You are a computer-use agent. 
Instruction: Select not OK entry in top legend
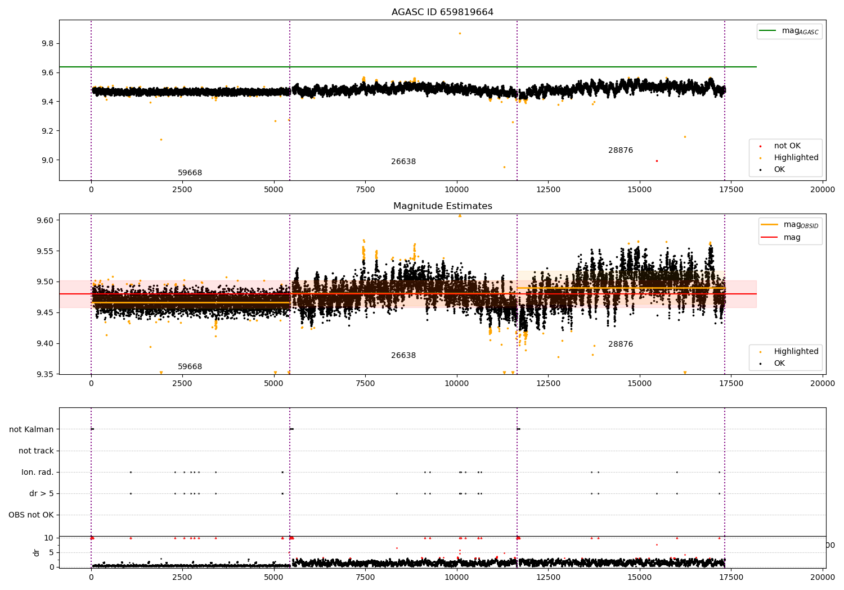(787, 146)
